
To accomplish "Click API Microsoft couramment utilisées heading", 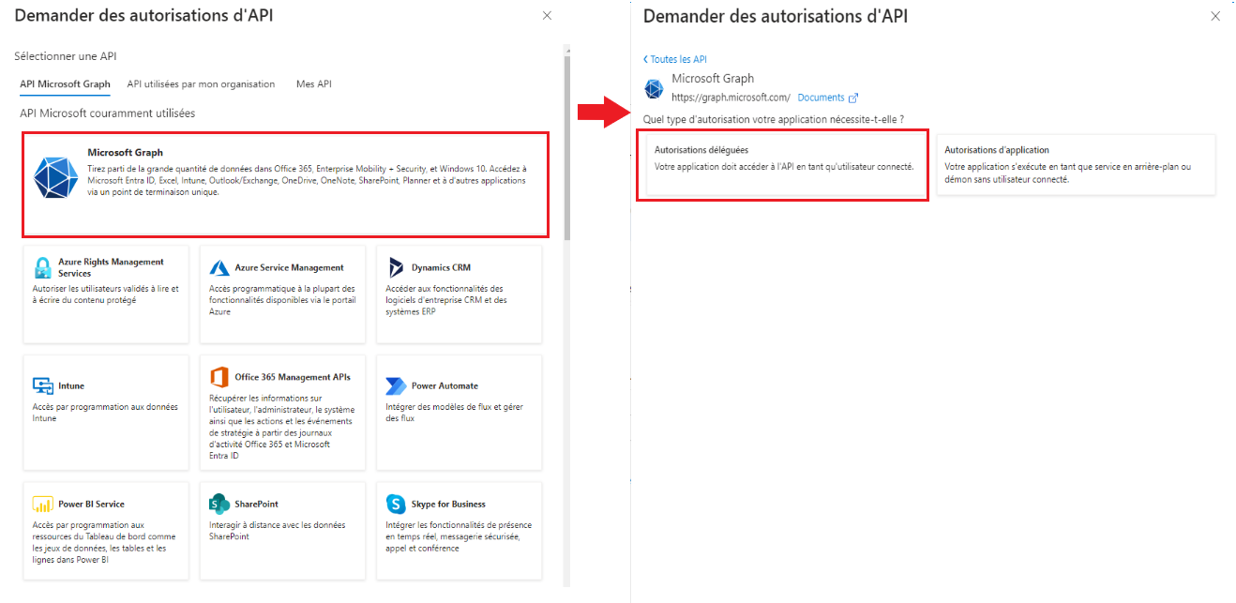I will click(108, 113).
